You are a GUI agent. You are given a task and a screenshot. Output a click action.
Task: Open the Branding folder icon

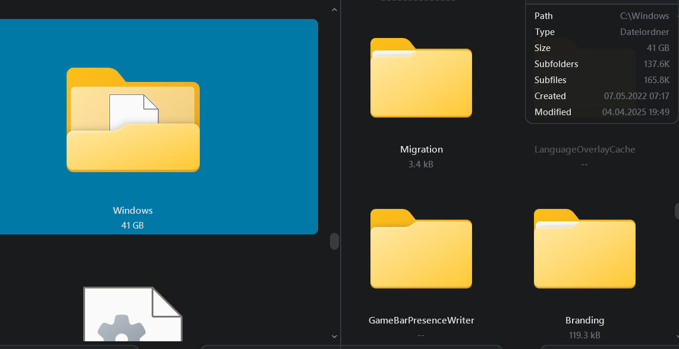(x=584, y=249)
